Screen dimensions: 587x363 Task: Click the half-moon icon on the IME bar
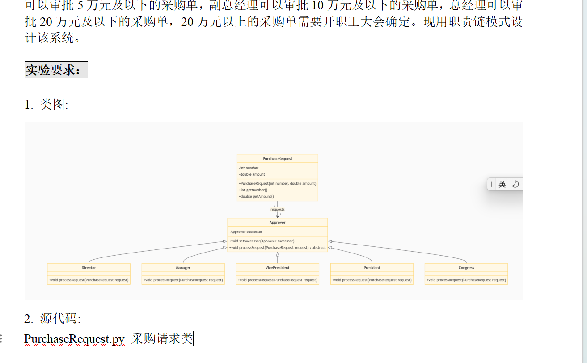point(515,184)
